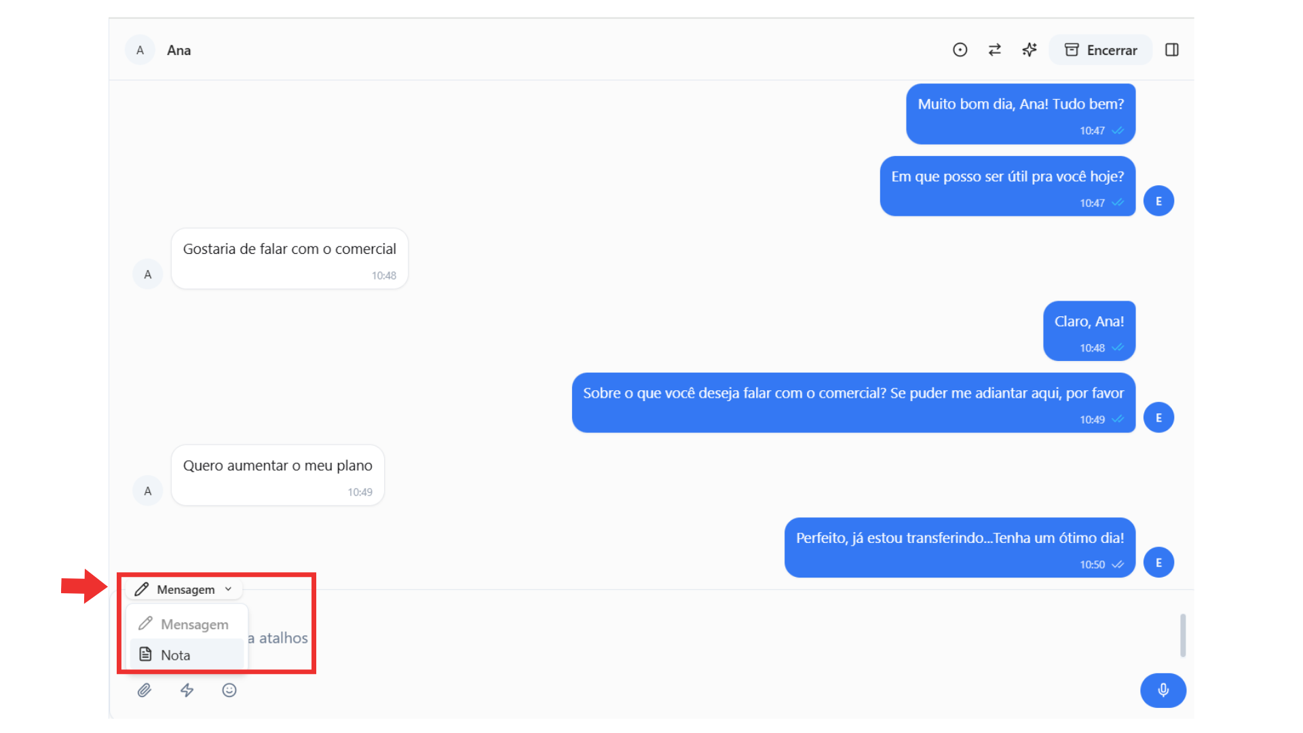1303x733 pixels.
Task: Click the contact name Ana in header
Action: coord(178,50)
